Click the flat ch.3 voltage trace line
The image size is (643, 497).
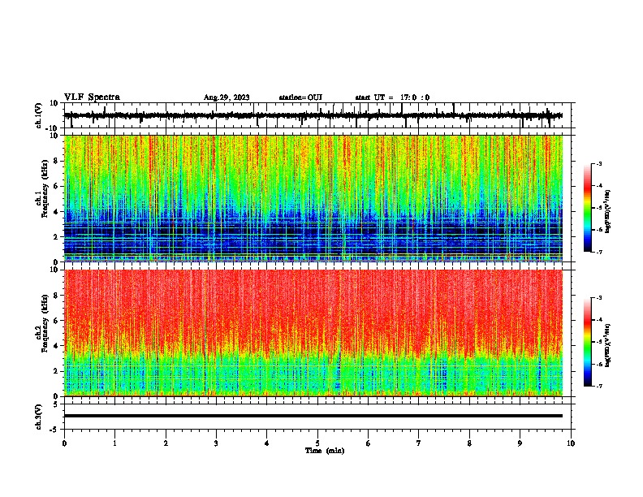pyautogui.click(x=313, y=416)
